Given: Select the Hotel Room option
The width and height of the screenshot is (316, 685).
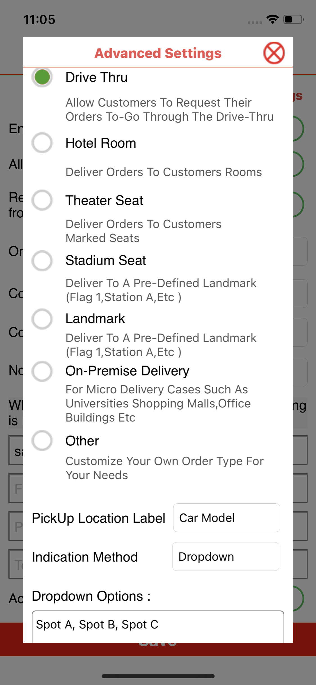Looking at the screenshot, I should tap(42, 143).
